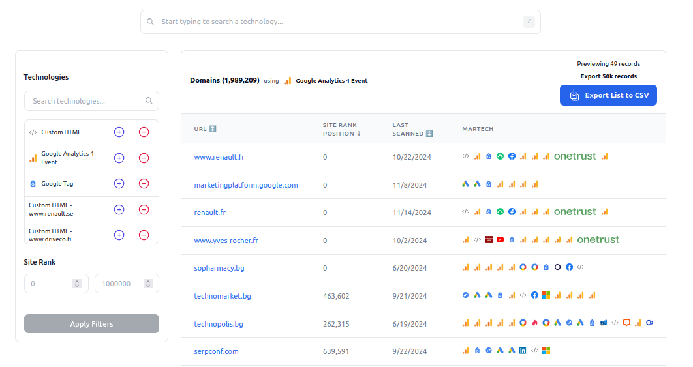Click the Custom HTML code icon in technologies list
Screen dimensions: 693x367
coord(33,132)
